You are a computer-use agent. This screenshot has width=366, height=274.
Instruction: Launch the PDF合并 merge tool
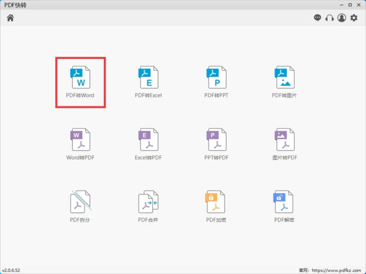pos(148,206)
